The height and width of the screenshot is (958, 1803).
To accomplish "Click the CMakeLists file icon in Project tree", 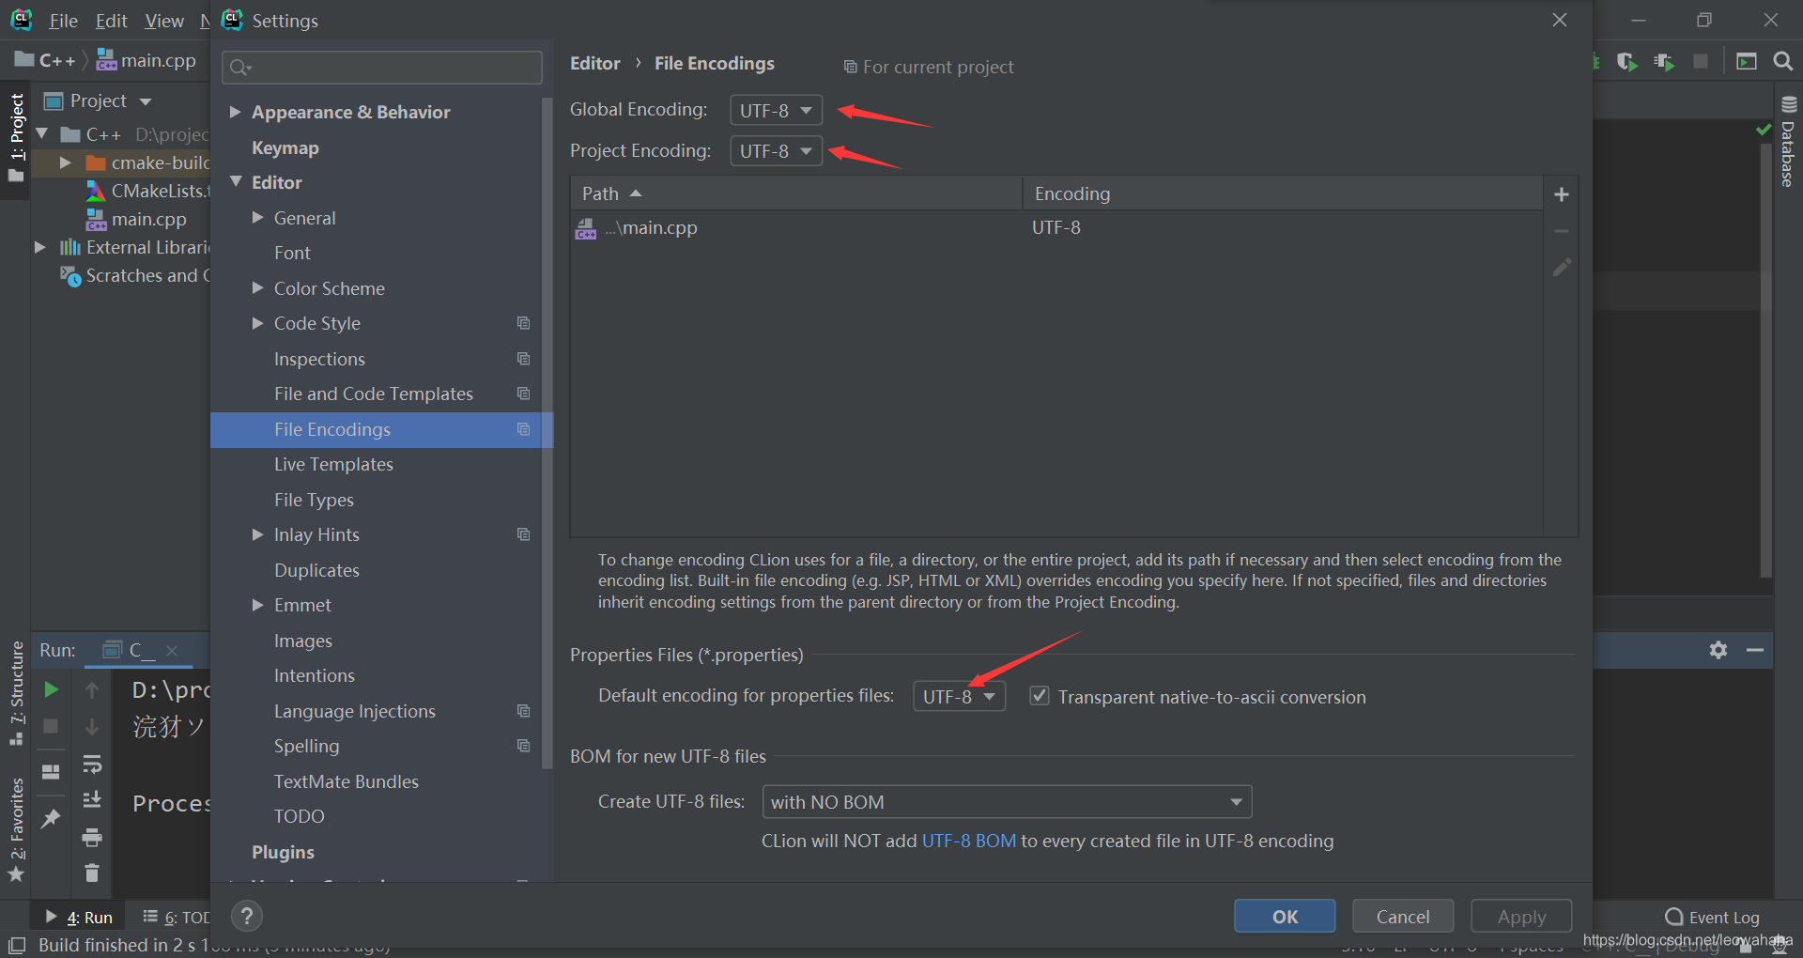I will [96, 191].
